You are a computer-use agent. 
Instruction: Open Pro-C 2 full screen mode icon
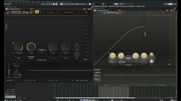pyautogui.click(x=174, y=13)
